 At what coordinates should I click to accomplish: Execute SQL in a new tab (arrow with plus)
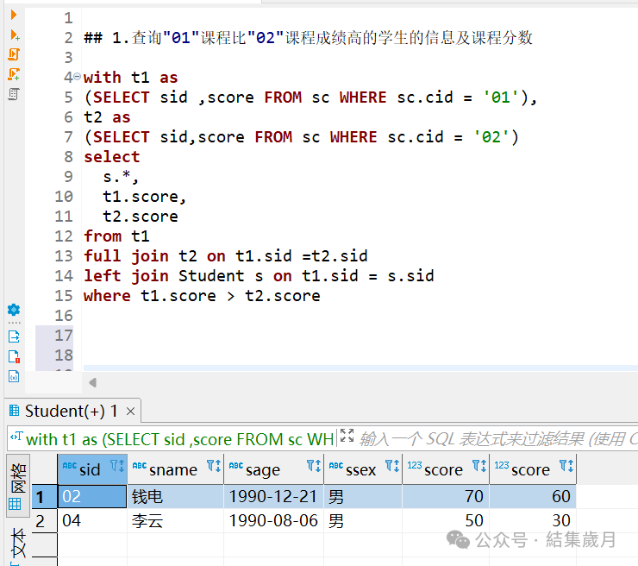[15, 35]
